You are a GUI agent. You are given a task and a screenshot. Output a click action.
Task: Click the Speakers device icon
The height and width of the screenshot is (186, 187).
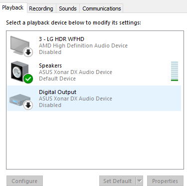tap(19, 71)
